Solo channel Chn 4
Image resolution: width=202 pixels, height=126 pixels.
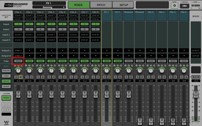click(x=49, y=77)
